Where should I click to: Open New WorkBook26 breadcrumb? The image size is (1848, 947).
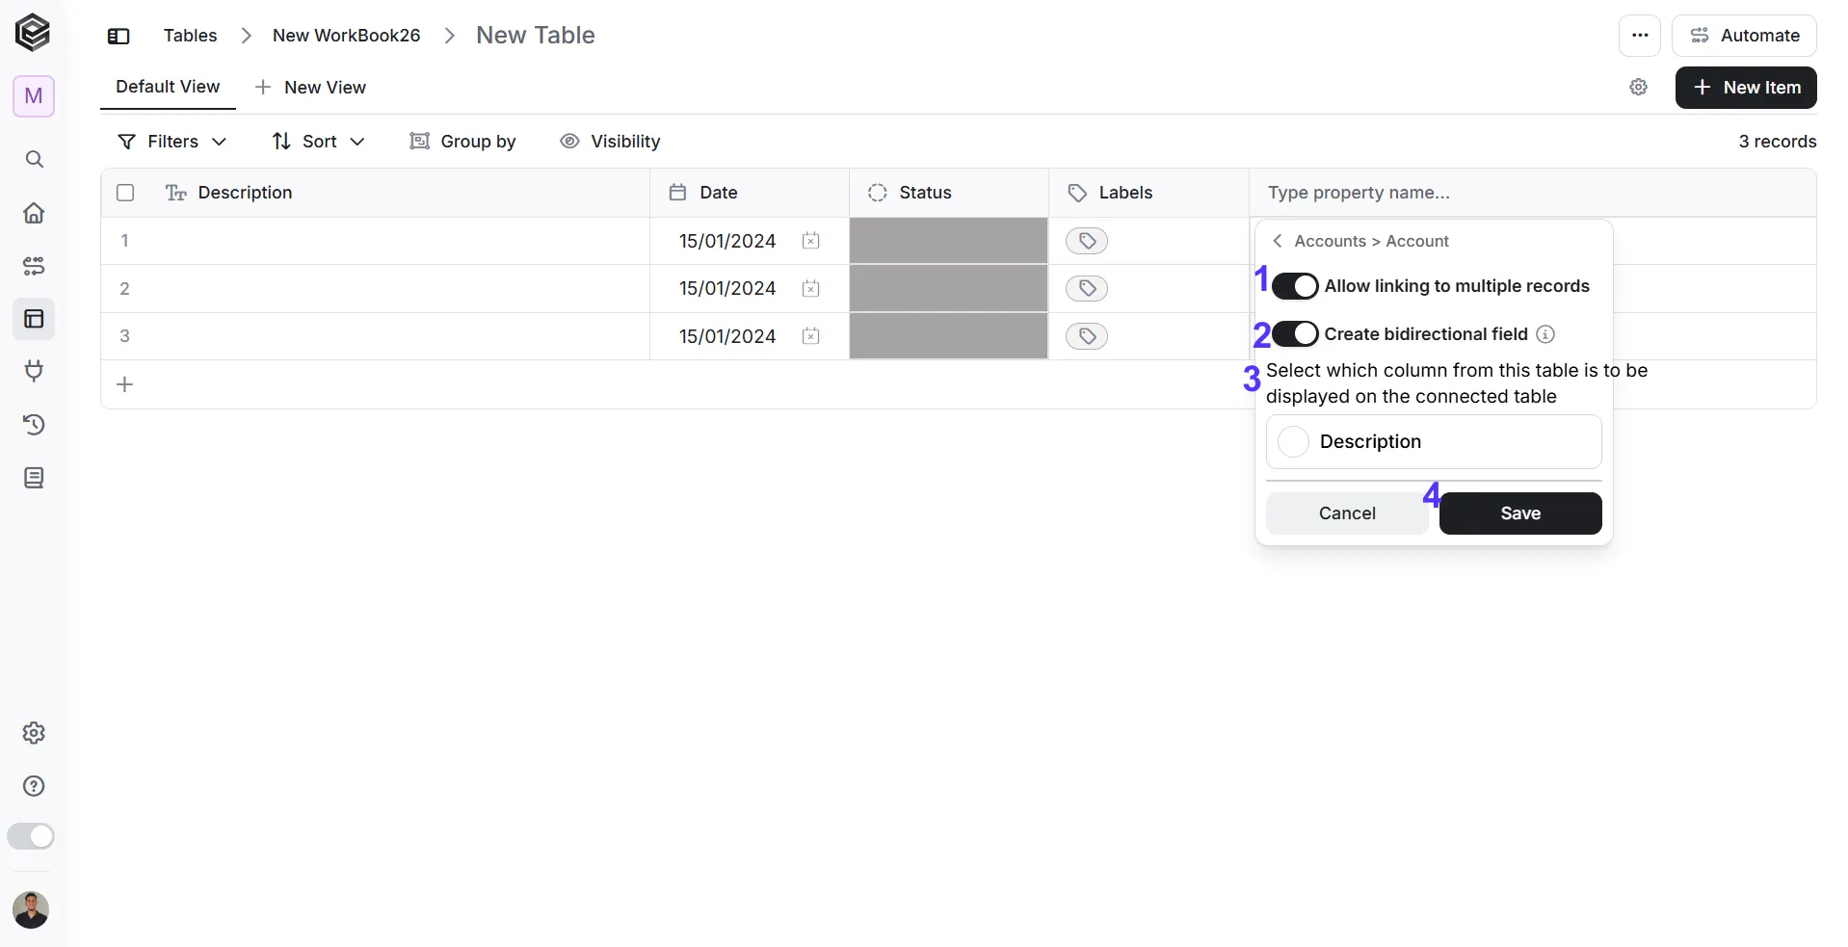tap(346, 36)
